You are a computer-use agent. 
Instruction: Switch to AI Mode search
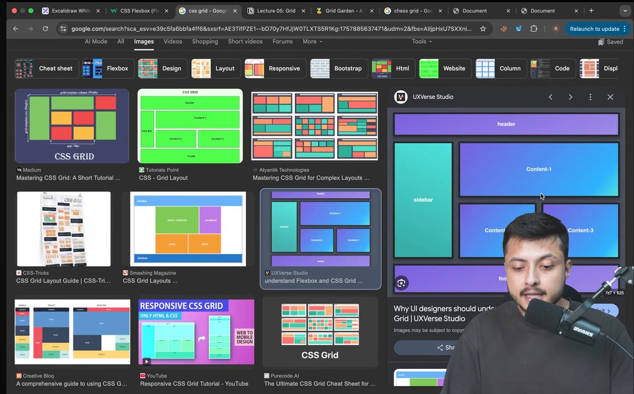click(96, 42)
